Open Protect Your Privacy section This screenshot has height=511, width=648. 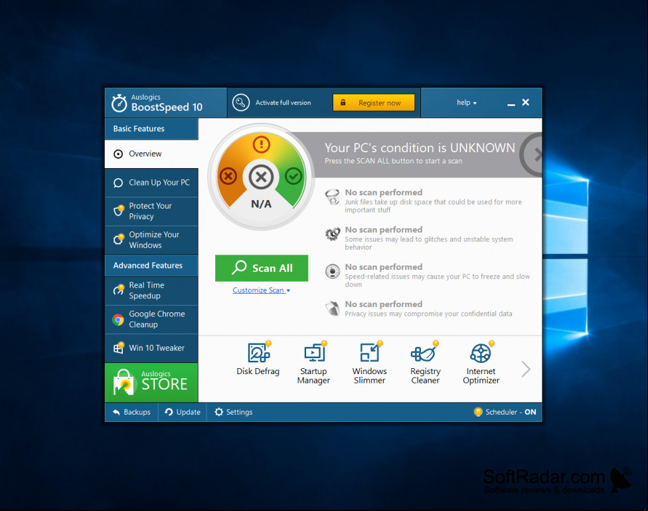(x=151, y=211)
